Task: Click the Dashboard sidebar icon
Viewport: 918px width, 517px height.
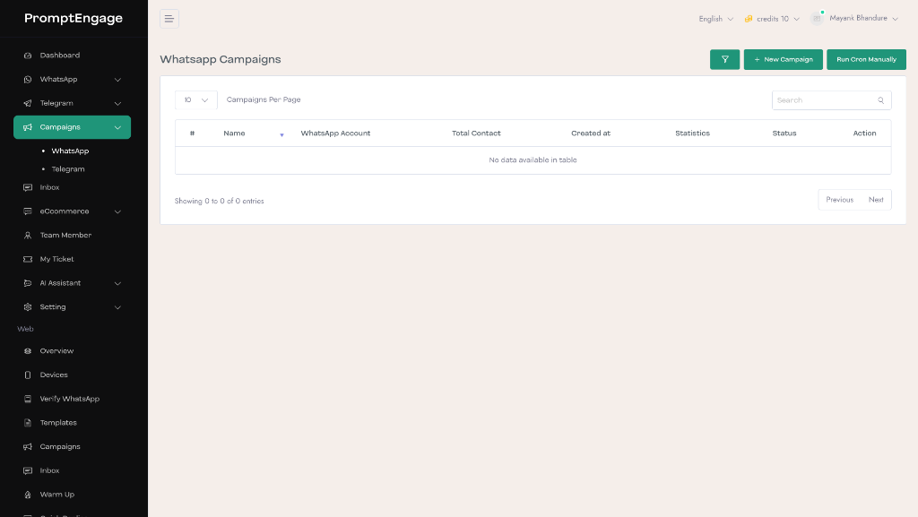Action: tap(28, 56)
